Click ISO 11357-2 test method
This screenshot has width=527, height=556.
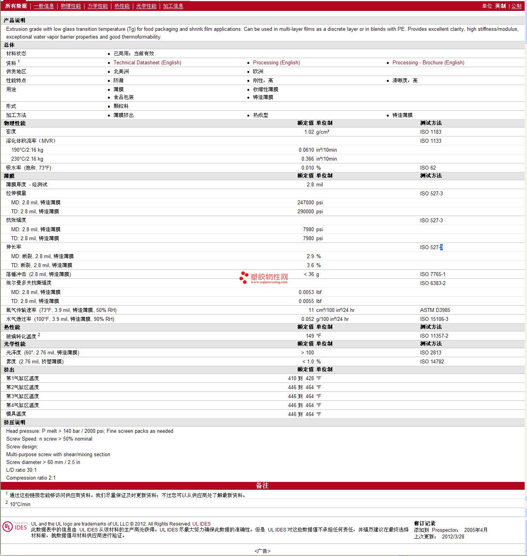(x=434, y=336)
